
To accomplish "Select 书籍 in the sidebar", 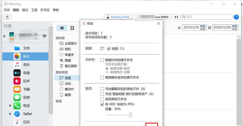I will [x=25, y=89].
